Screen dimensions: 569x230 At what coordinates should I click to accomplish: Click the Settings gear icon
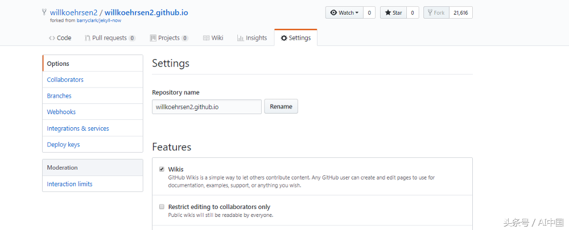pyautogui.click(x=284, y=38)
